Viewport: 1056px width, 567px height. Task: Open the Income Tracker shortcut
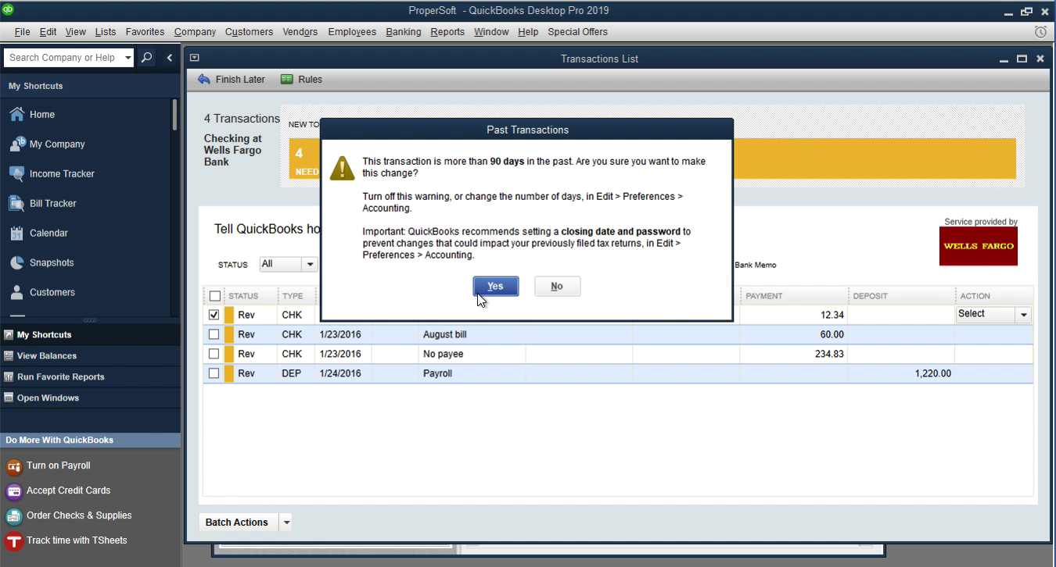coord(62,173)
